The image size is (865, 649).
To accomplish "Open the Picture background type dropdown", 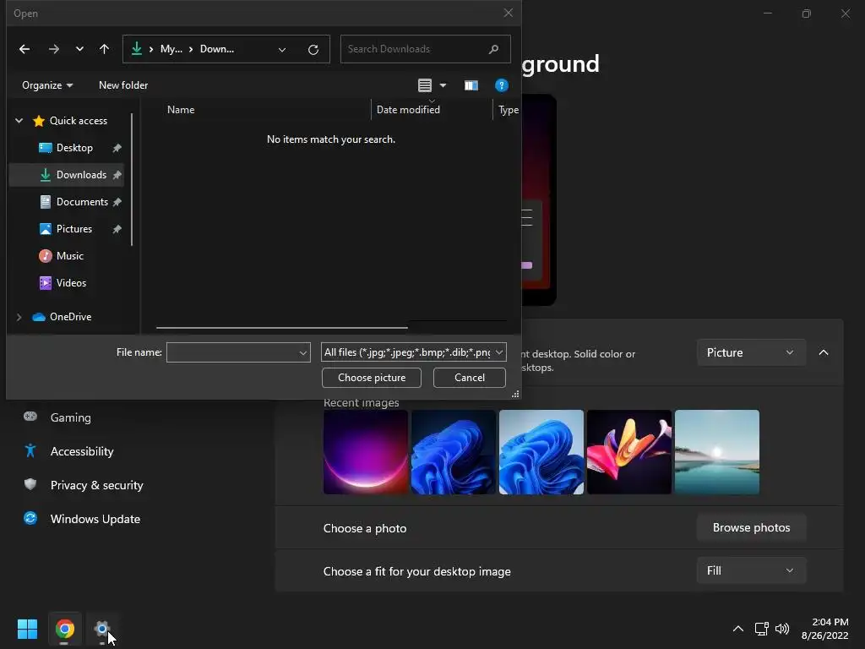I will click(751, 352).
